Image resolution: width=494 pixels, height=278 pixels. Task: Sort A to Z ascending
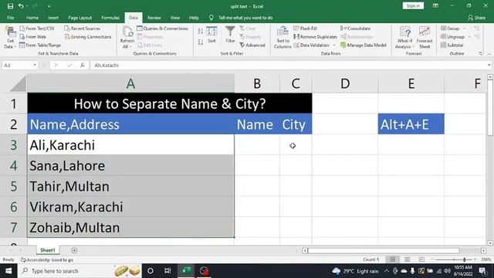pyautogui.click(x=201, y=31)
